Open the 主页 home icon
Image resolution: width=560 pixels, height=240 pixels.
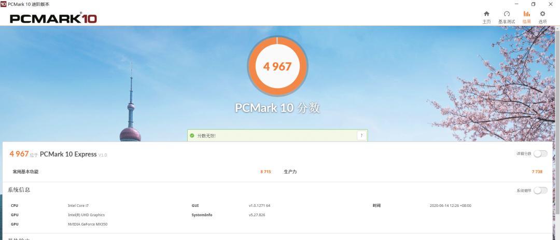click(x=486, y=14)
